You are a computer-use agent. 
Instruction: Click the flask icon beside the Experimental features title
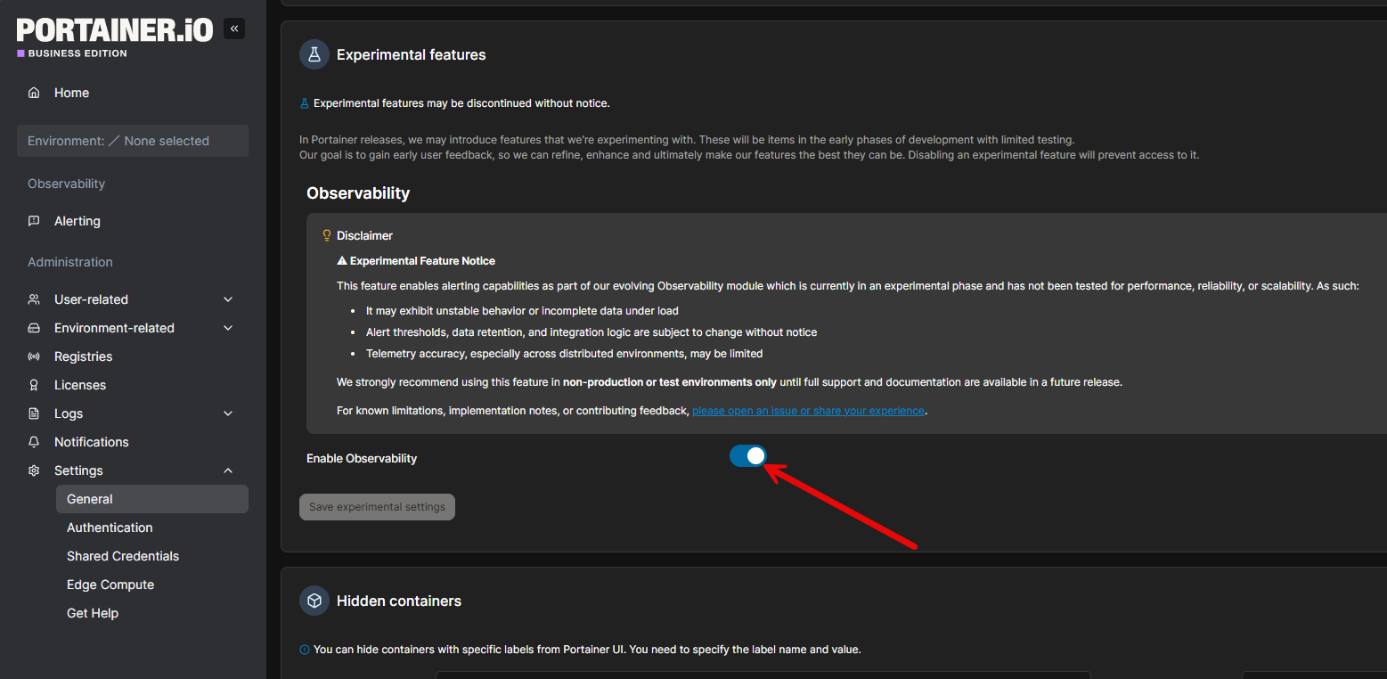pyautogui.click(x=314, y=54)
